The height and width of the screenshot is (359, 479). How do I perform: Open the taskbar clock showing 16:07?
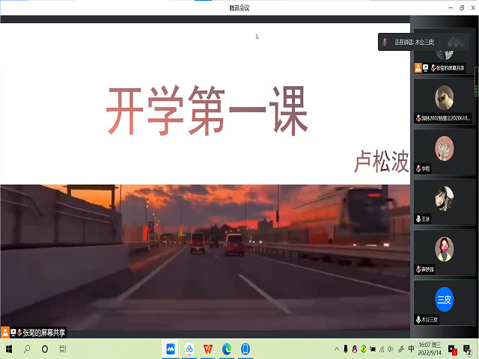pos(432,349)
